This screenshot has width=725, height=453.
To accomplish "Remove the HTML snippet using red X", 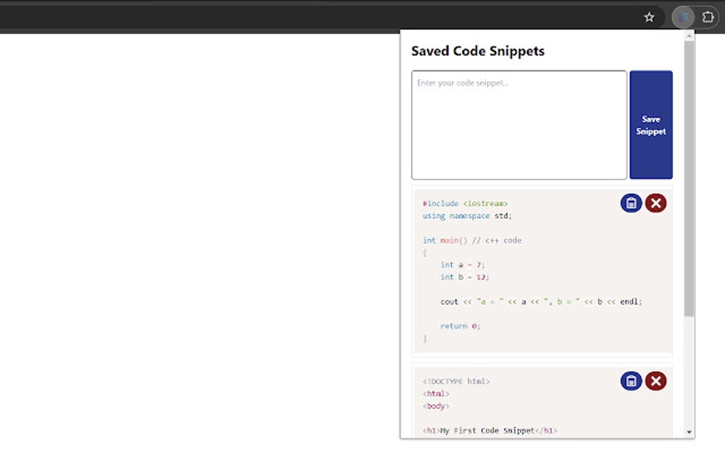I will click(655, 381).
